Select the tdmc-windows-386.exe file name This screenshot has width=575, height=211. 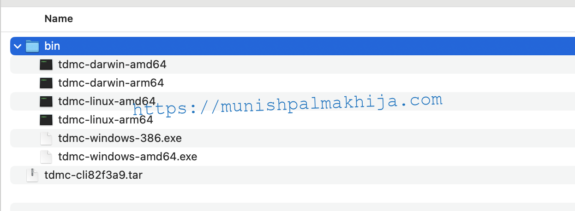coord(120,138)
